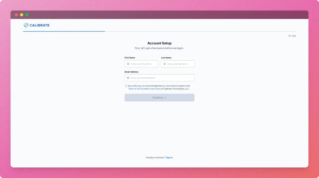The width and height of the screenshot is (319, 178).
Task: Click the yellow minimize traffic light
Action: tap(21, 15)
